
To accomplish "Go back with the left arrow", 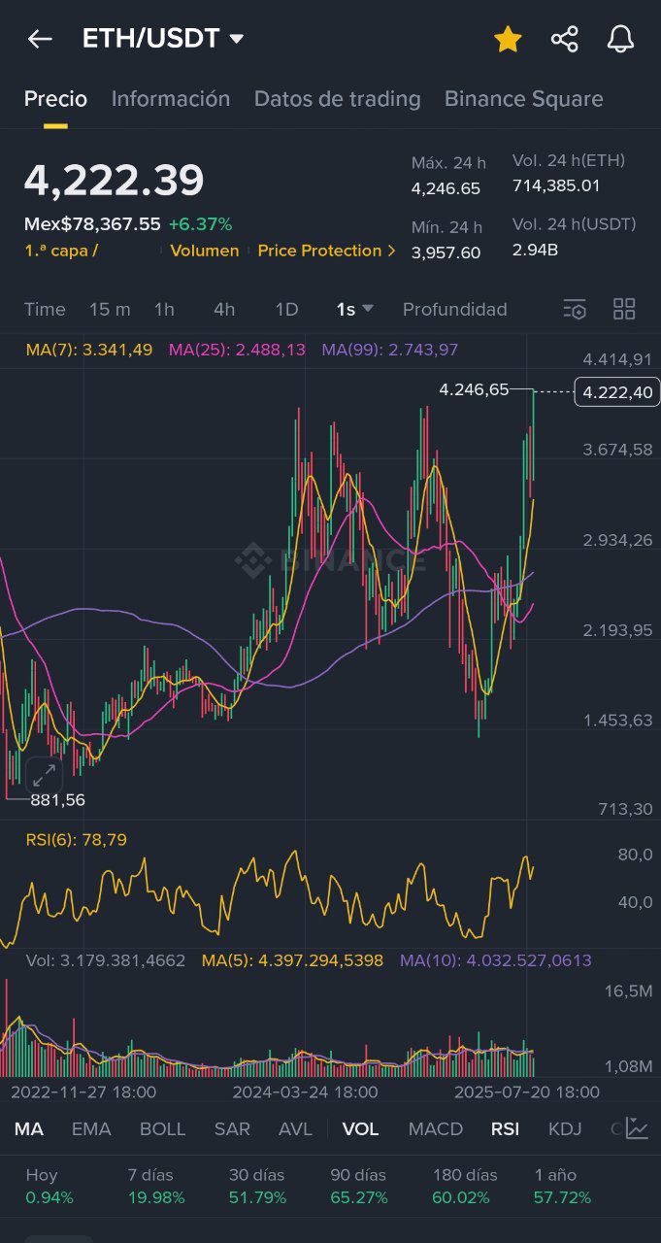I will click(x=40, y=39).
